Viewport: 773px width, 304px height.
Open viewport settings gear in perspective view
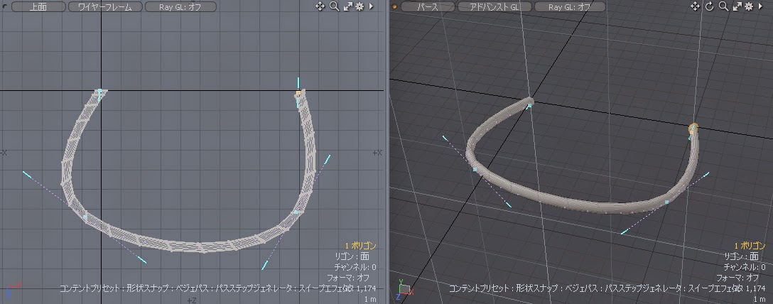(749, 7)
